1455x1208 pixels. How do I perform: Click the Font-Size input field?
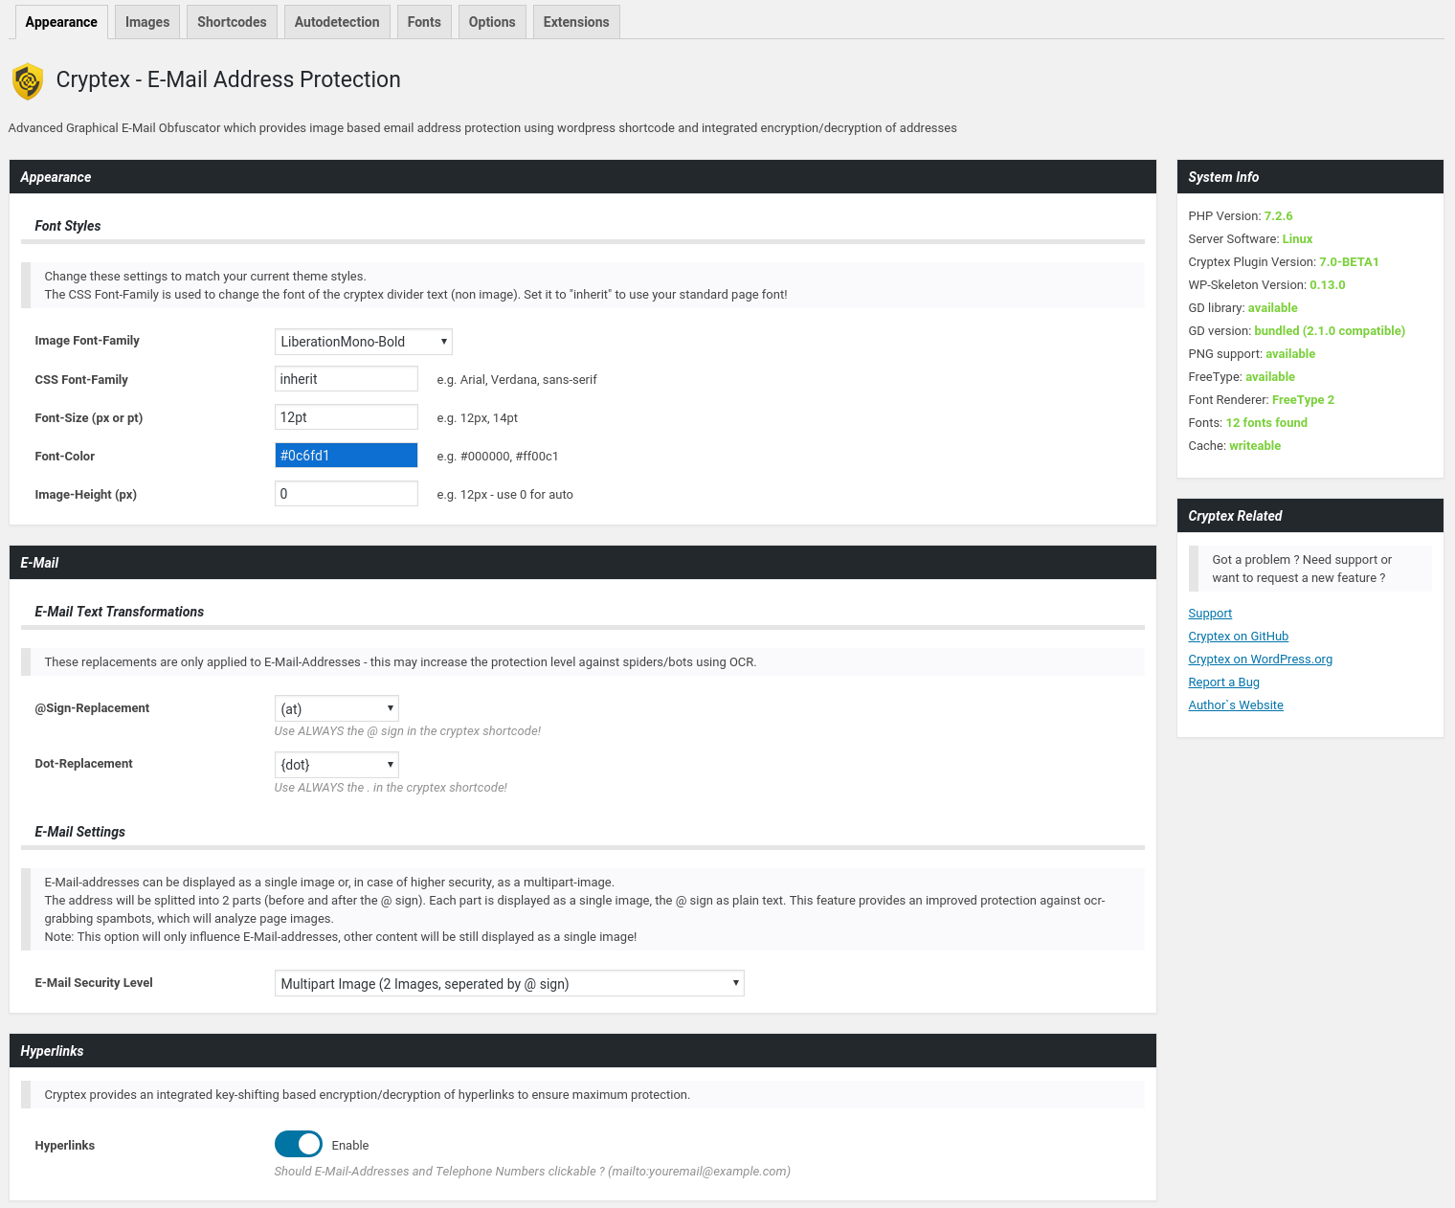347,417
